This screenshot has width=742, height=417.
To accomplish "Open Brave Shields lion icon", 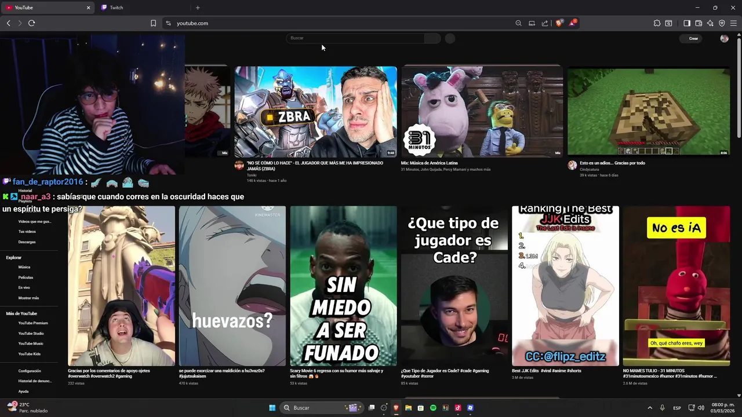I will 559,23.
